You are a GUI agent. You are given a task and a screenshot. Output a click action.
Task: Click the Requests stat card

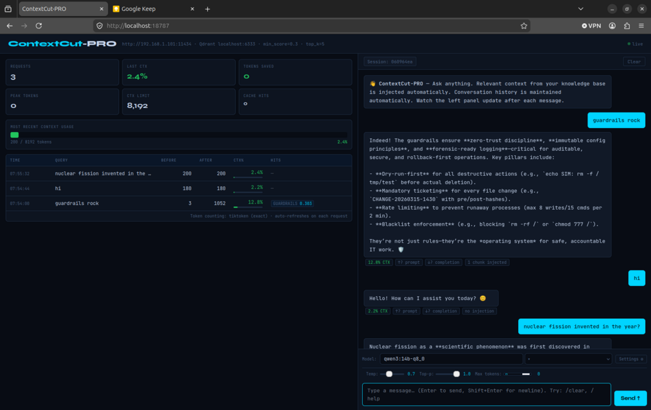pyautogui.click(x=62, y=72)
